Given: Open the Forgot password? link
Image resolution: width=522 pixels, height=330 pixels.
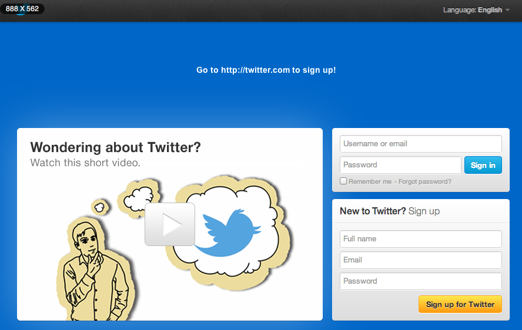Looking at the screenshot, I should 425,181.
